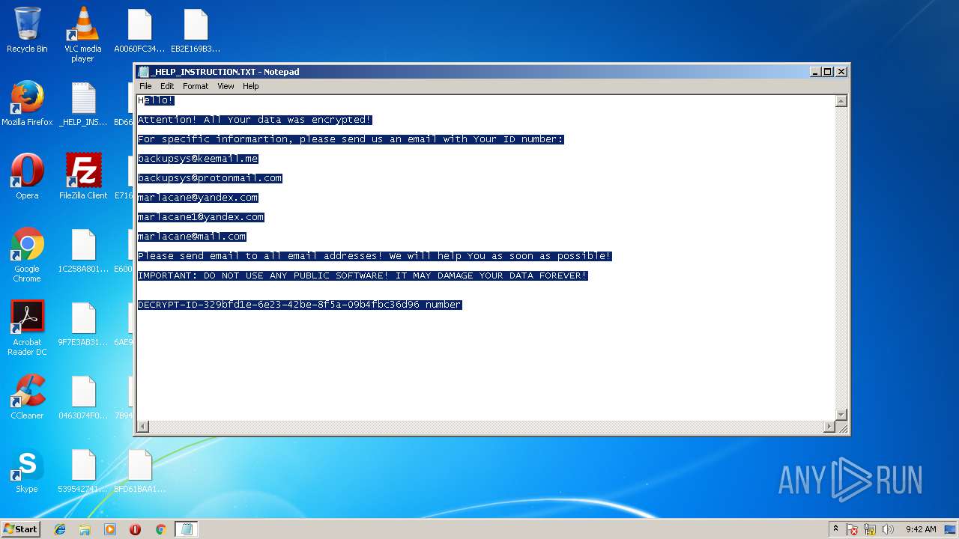The width and height of the screenshot is (959, 539).
Task: Select the _HELP_INS desktop text file
Action: point(83,104)
